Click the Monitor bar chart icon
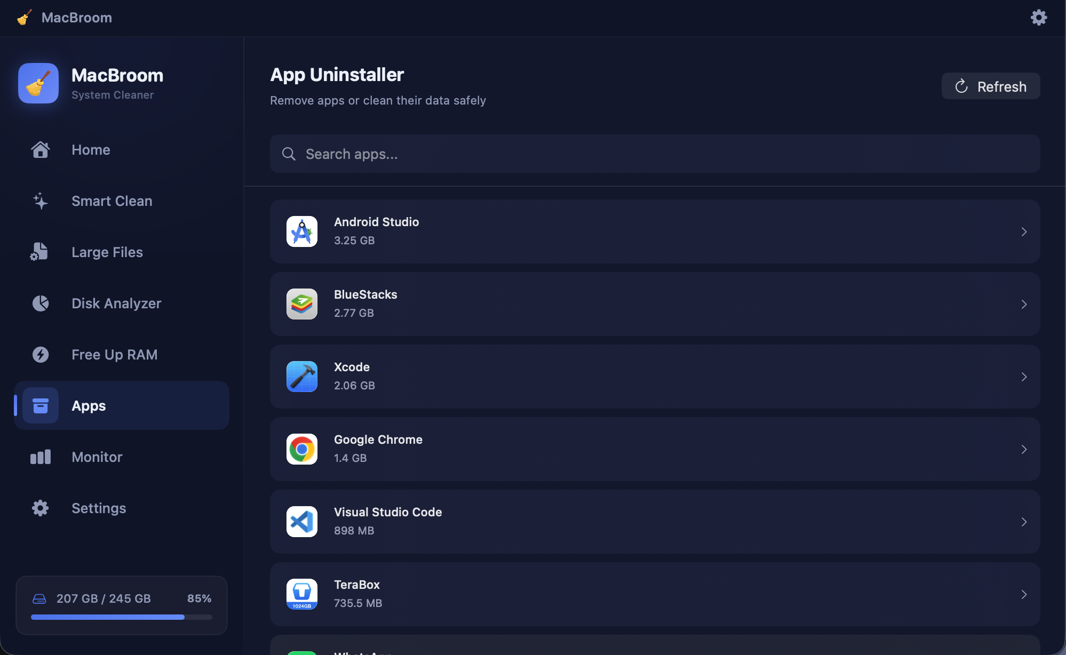 (x=41, y=457)
